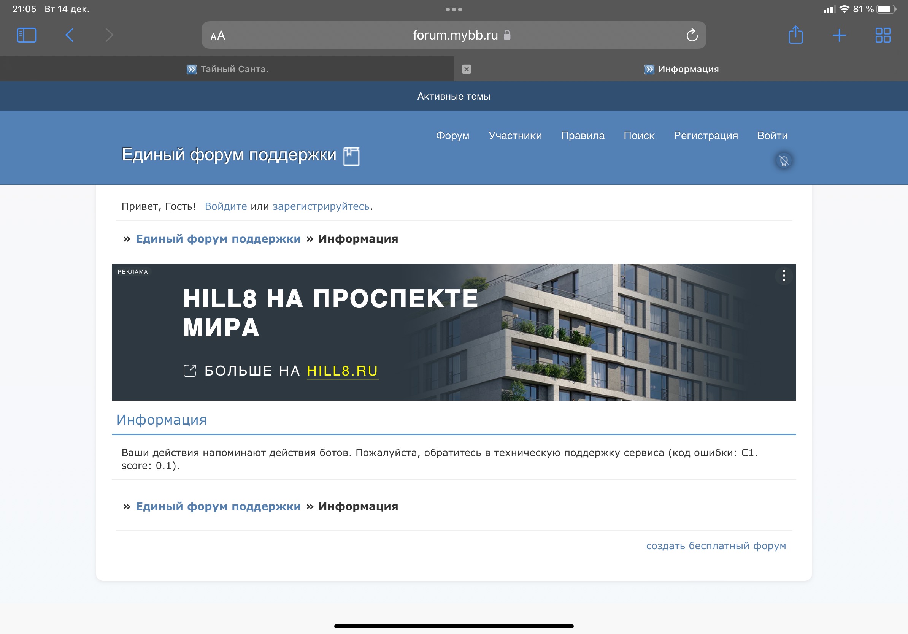This screenshot has height=634, width=908.
Task: Tap the Wi-Fi status icon
Action: tap(844, 9)
